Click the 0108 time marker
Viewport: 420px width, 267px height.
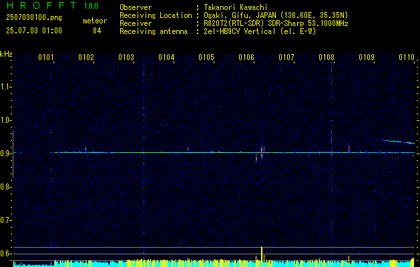327,57
